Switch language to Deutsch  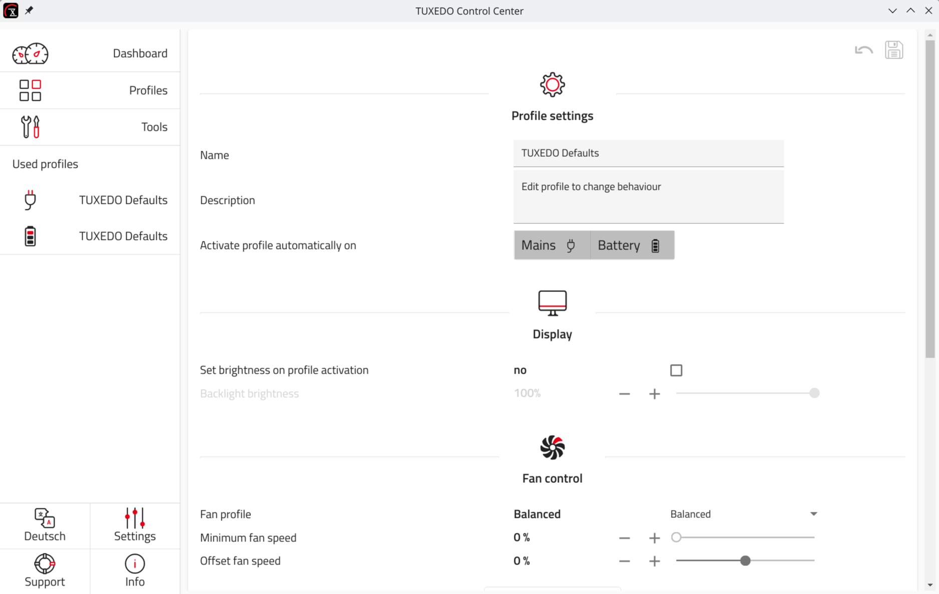(45, 536)
